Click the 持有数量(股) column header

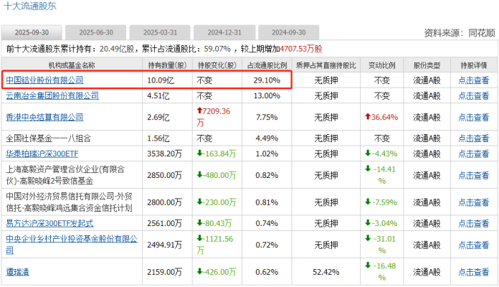point(167,65)
